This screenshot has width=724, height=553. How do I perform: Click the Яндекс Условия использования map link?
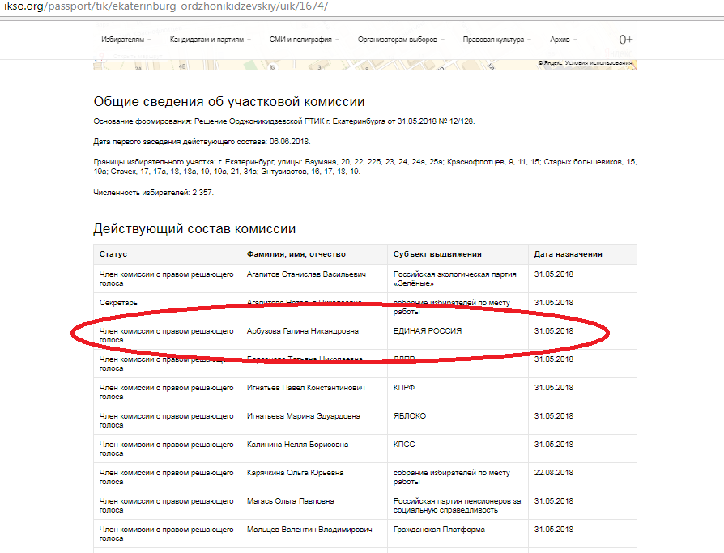click(588, 63)
